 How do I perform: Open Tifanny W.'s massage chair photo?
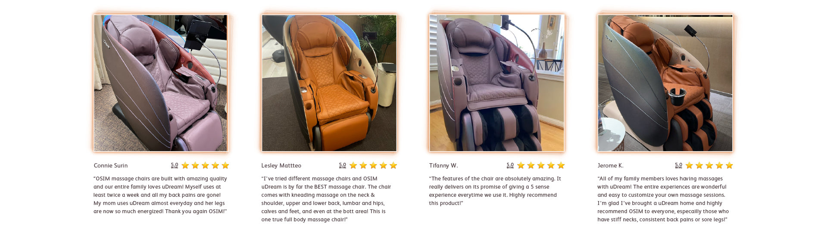(497, 83)
